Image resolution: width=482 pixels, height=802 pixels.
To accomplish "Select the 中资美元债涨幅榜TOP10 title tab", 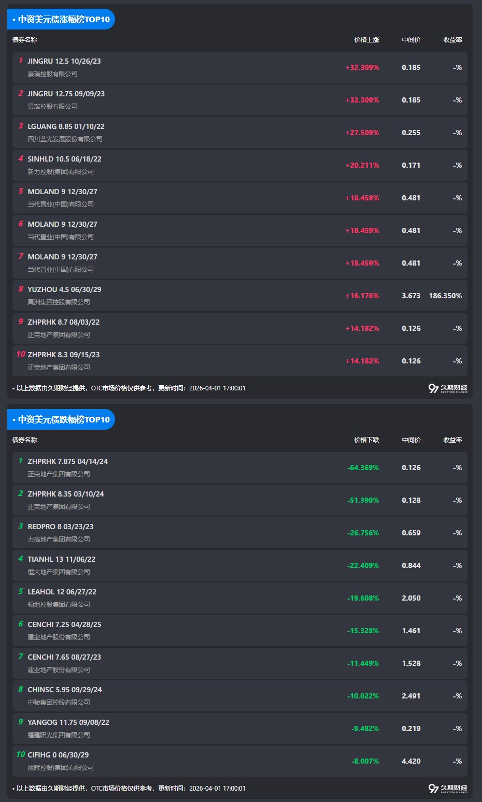I will pyautogui.click(x=61, y=20).
